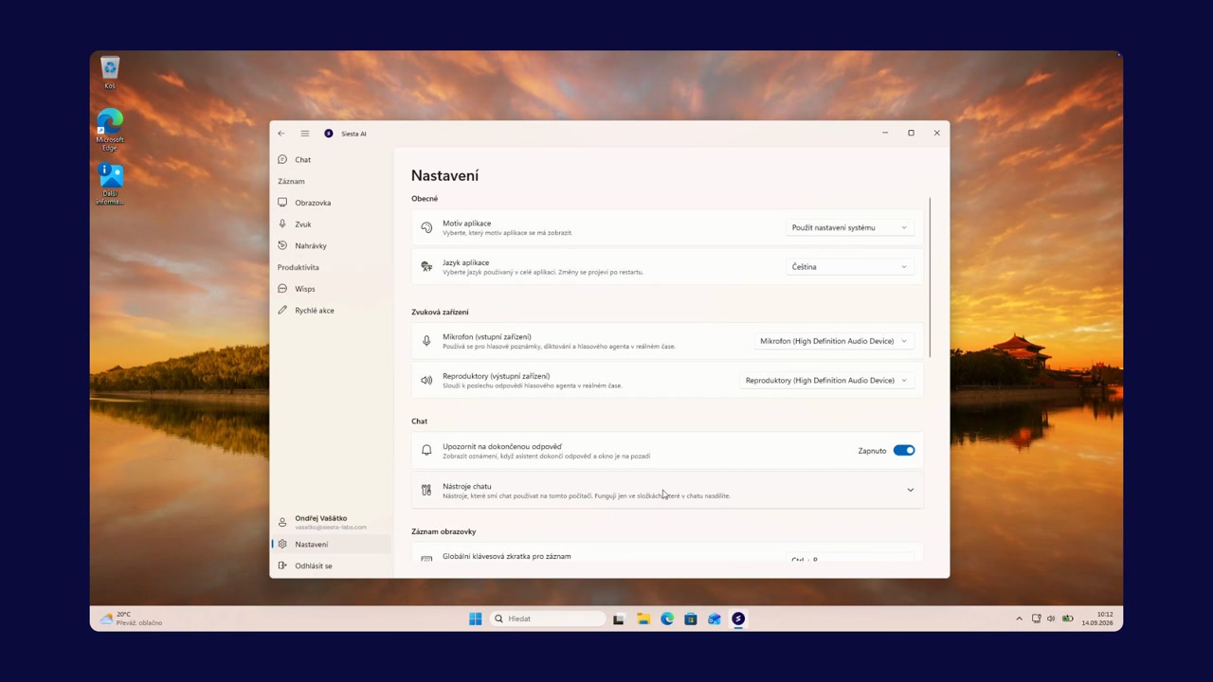Open Wisps in the sidebar
This screenshot has height=682, width=1213.
point(332,289)
